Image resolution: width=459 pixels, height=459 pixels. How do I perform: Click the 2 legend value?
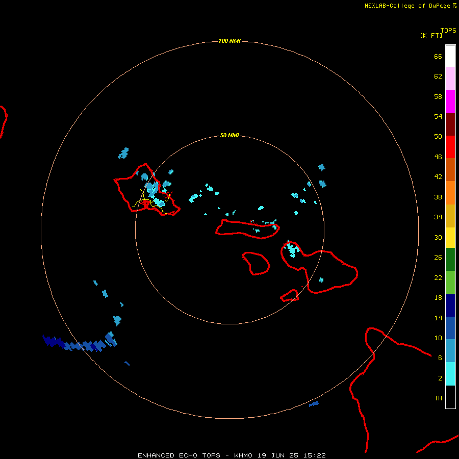tap(440, 378)
